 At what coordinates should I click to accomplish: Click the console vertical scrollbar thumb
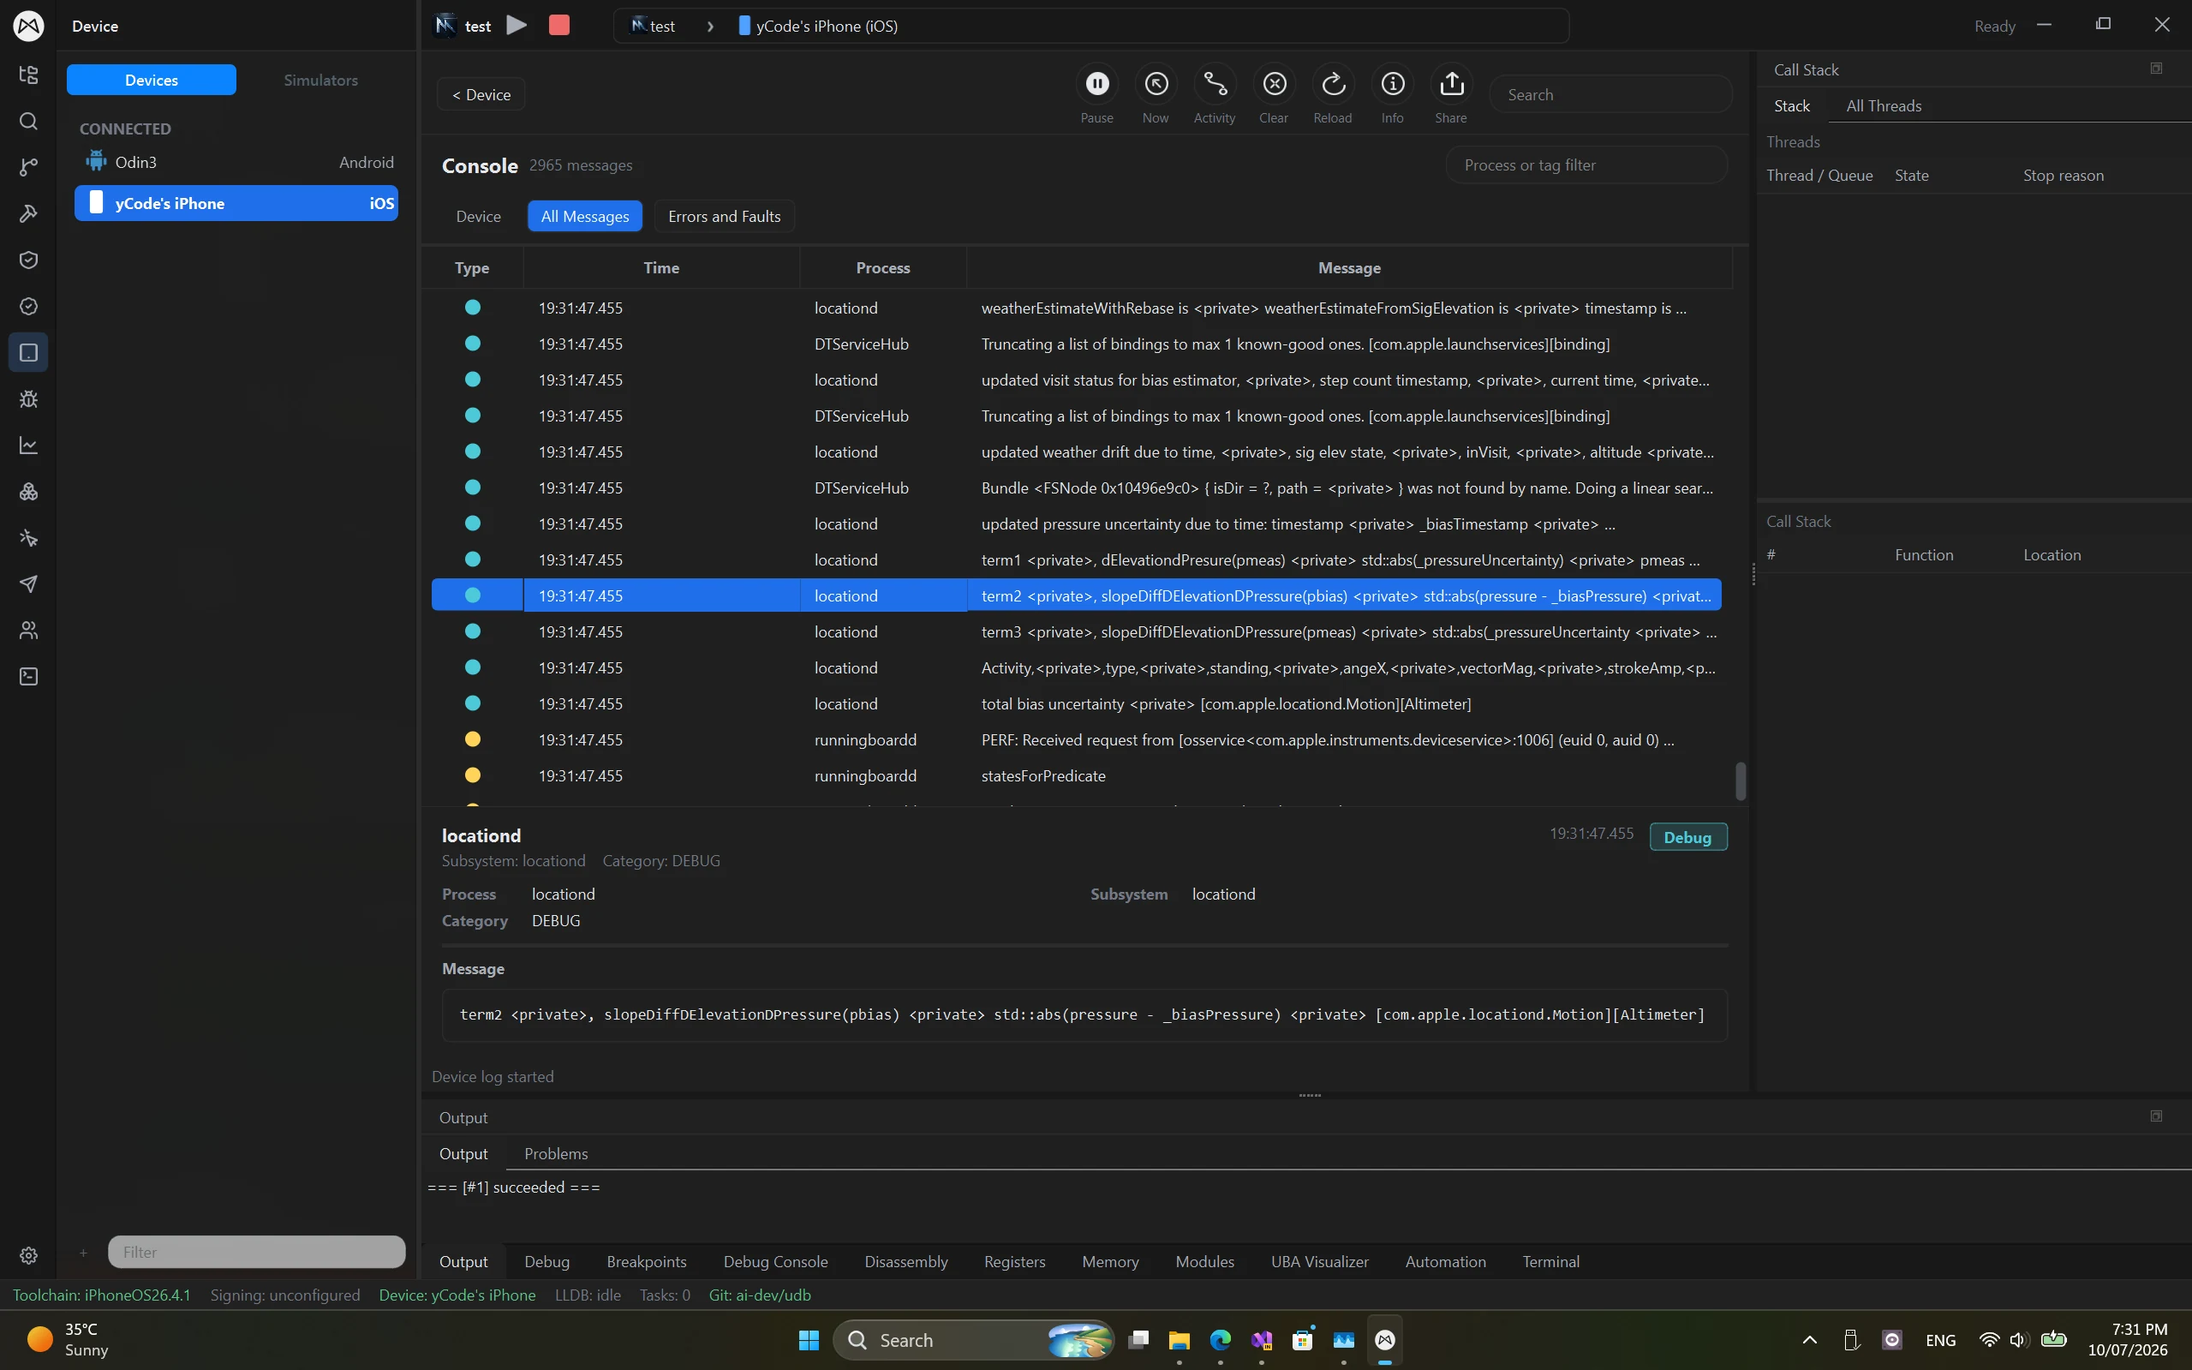(1740, 781)
